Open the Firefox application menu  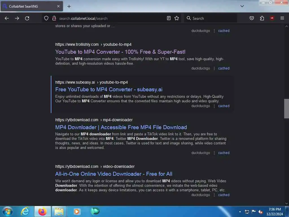(282, 18)
